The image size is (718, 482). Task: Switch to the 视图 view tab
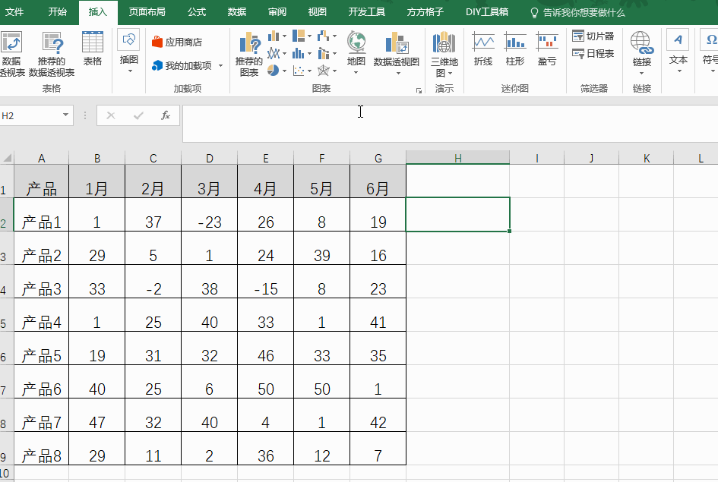318,12
